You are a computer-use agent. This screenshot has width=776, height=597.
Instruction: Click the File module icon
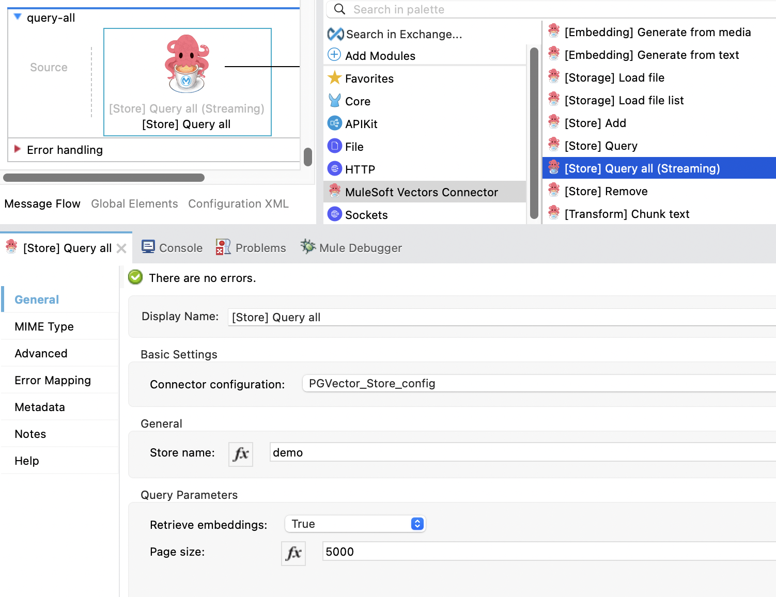[x=335, y=146]
